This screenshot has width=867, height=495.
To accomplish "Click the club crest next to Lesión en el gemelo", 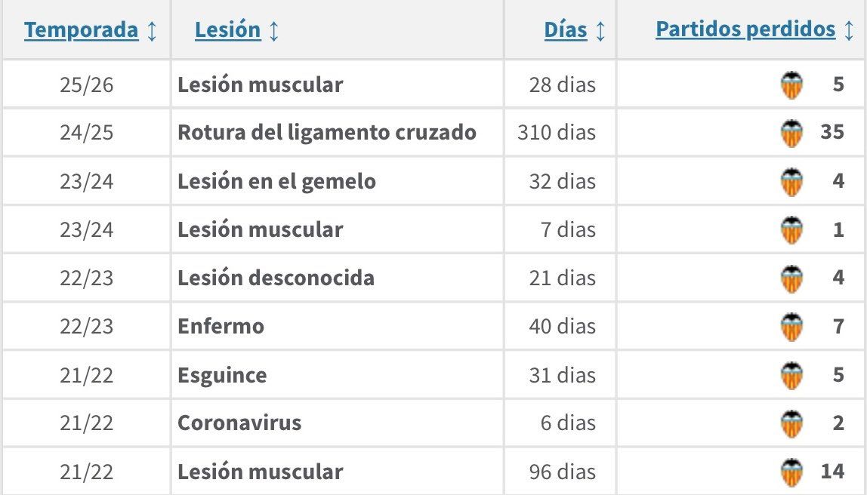I will coord(791,180).
